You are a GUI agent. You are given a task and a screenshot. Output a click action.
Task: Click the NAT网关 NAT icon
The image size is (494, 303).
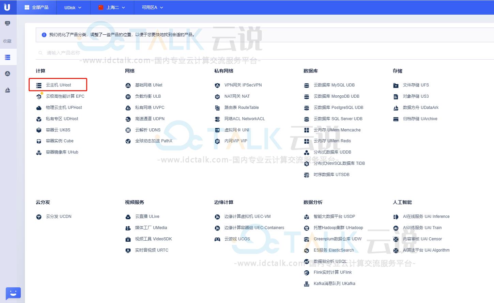[217, 96]
